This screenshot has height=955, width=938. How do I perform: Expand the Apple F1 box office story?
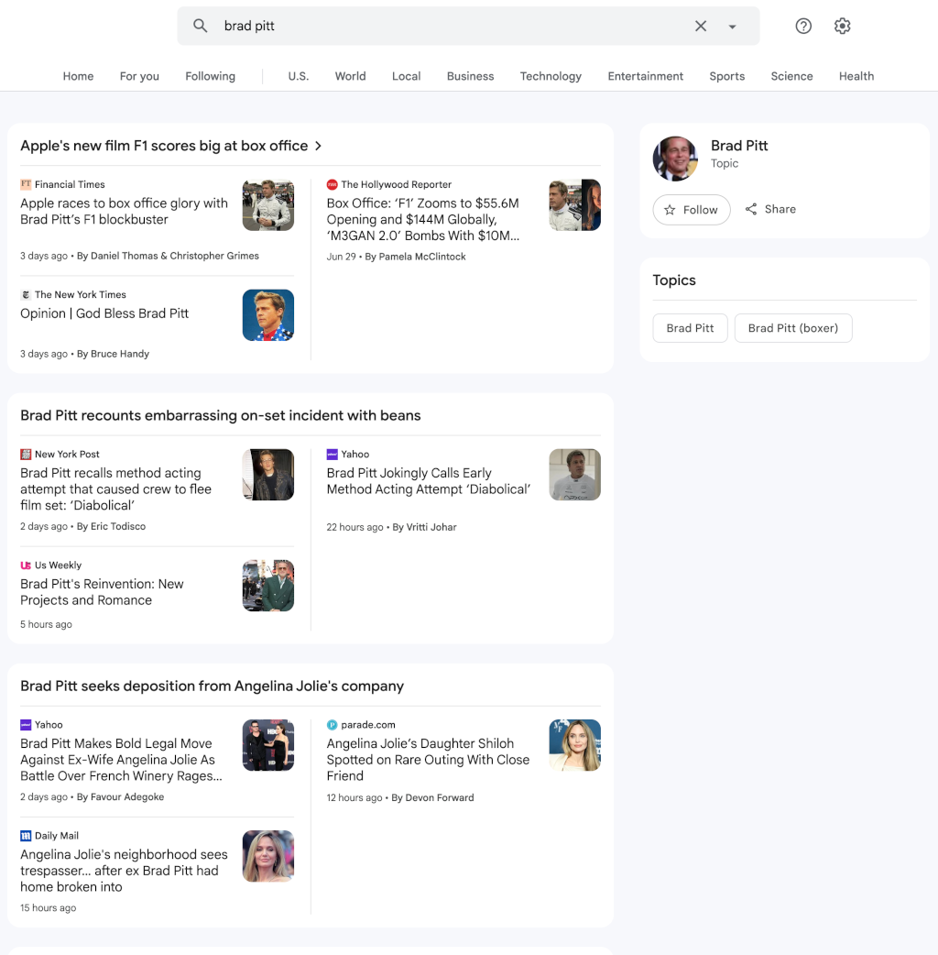318,145
